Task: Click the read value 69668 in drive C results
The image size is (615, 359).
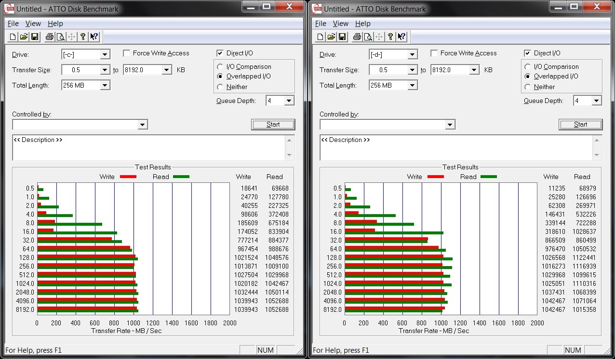Action: pyautogui.click(x=280, y=189)
